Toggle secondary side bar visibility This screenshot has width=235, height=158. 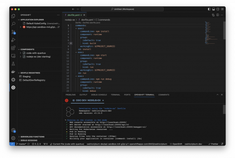coord(218,9)
